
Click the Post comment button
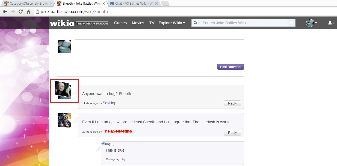[x=230, y=67]
